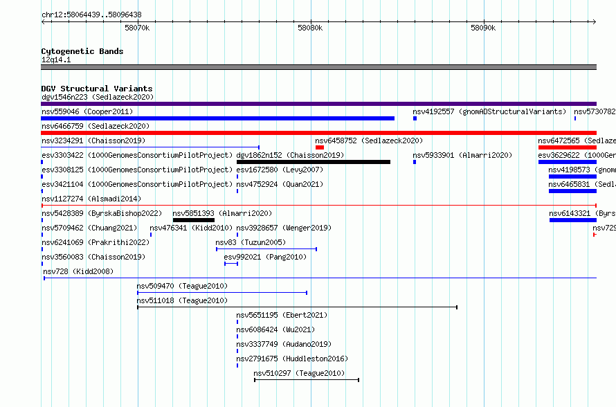
Task: Click the nsv6465831 blue bar
Action: click(573, 191)
